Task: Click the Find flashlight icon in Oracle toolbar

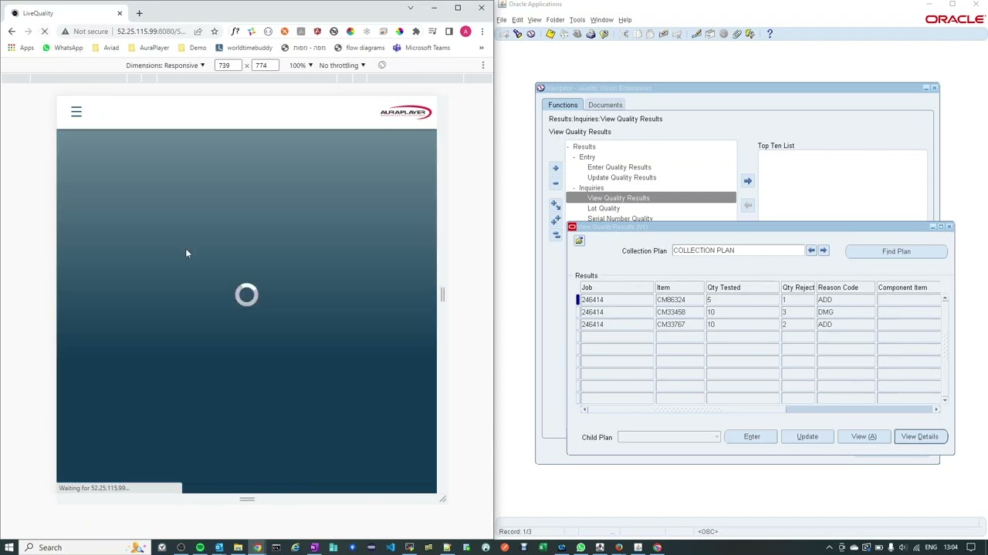Action: (x=518, y=34)
